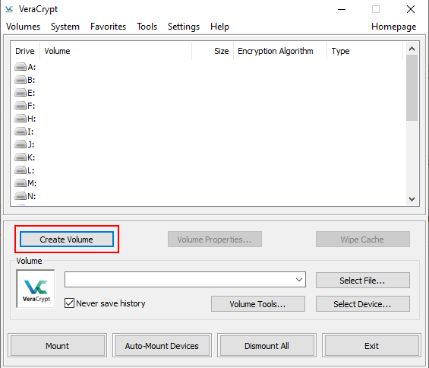Select the L: drive icon
The image size is (429, 368).
21,170
